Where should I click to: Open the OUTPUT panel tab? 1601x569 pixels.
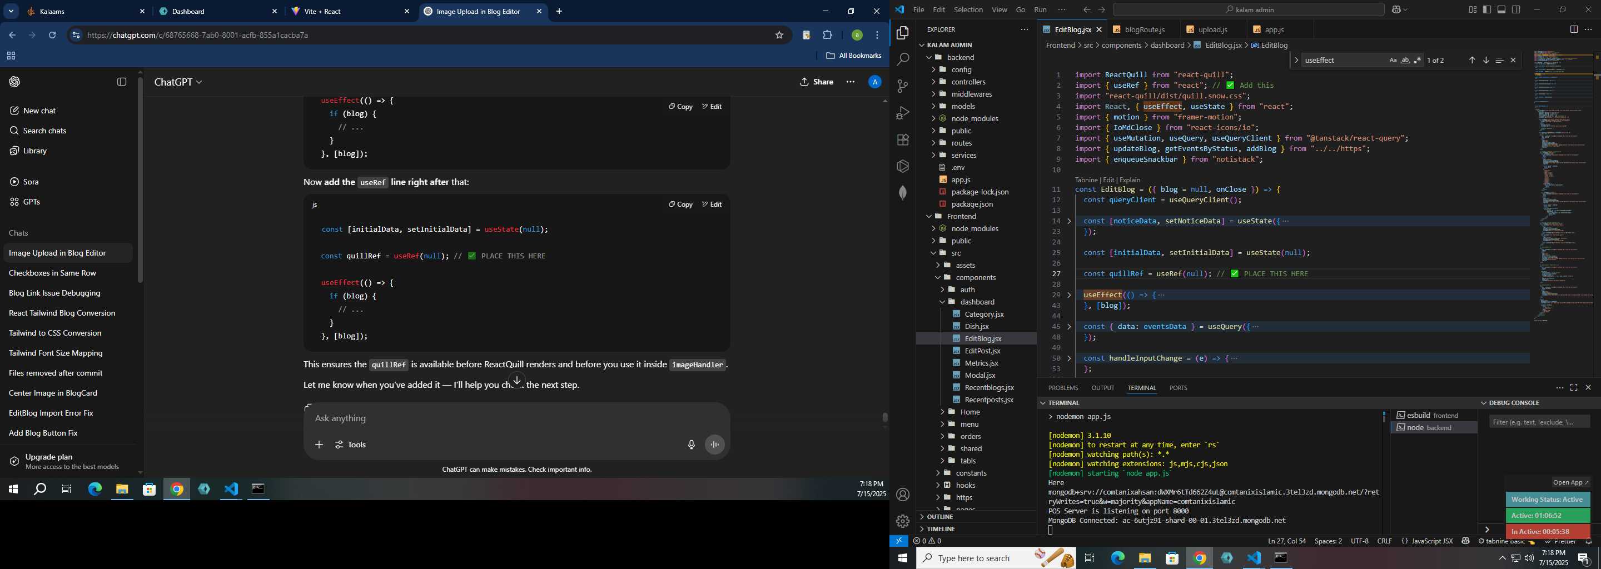pos(1102,388)
